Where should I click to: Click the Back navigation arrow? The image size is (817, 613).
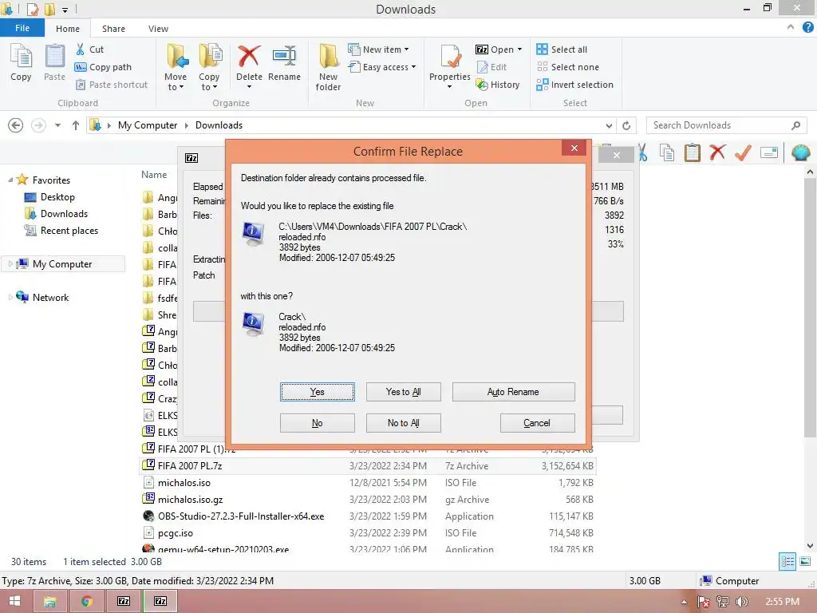pos(16,125)
